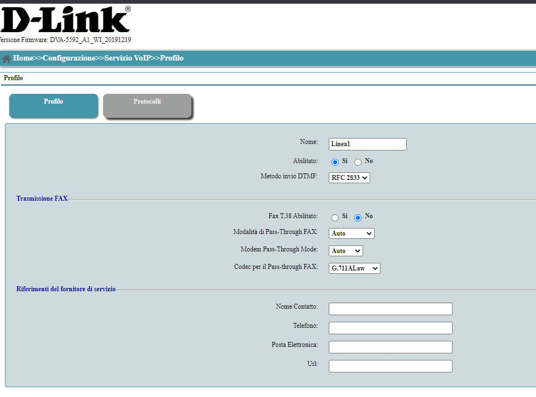This screenshot has height=397, width=536.
Task: Open Codec per il Pass-through FAX dropdown
Action: point(354,268)
